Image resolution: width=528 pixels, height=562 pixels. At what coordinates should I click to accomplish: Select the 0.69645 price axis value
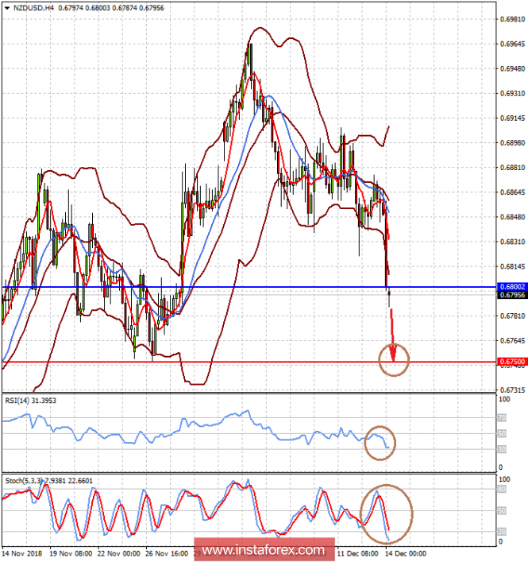pyautogui.click(x=513, y=44)
